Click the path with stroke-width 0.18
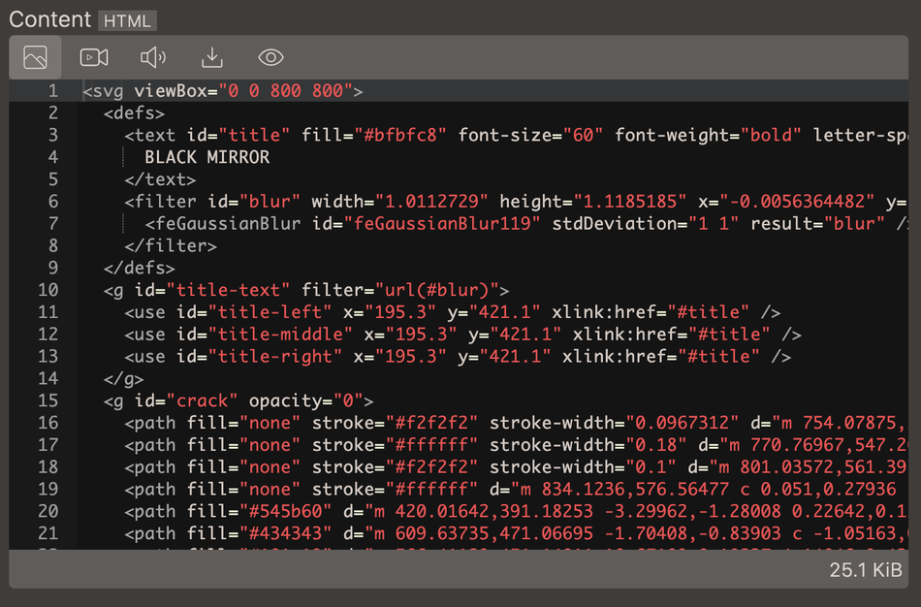This screenshot has width=921, height=607. coord(517,445)
